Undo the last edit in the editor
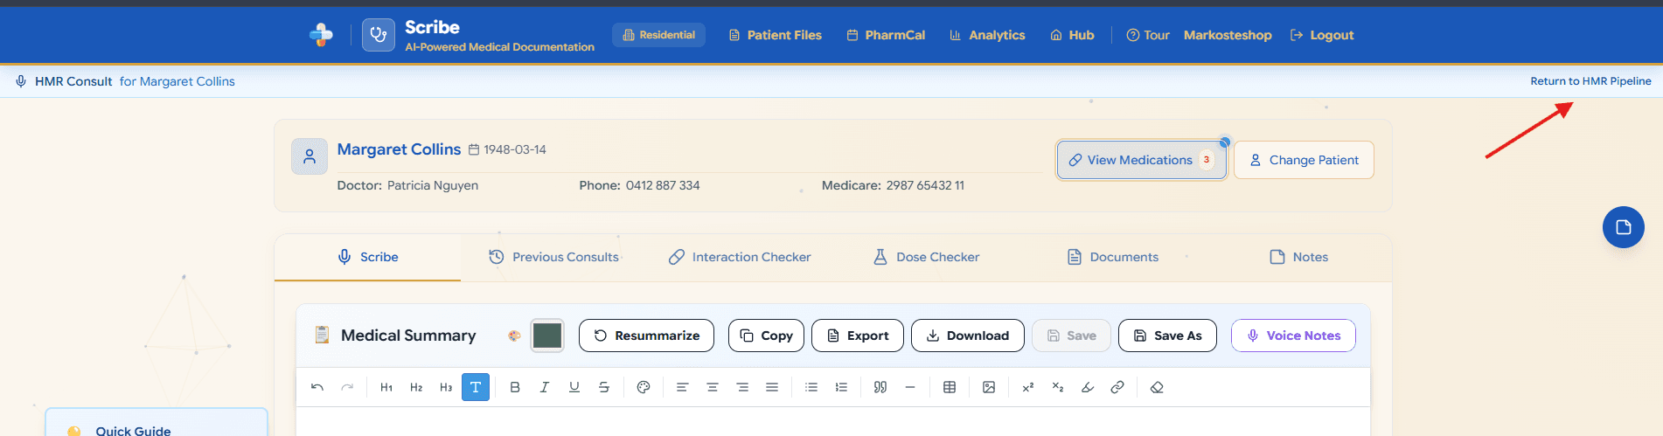Screen dimensions: 1663x436 point(317,387)
